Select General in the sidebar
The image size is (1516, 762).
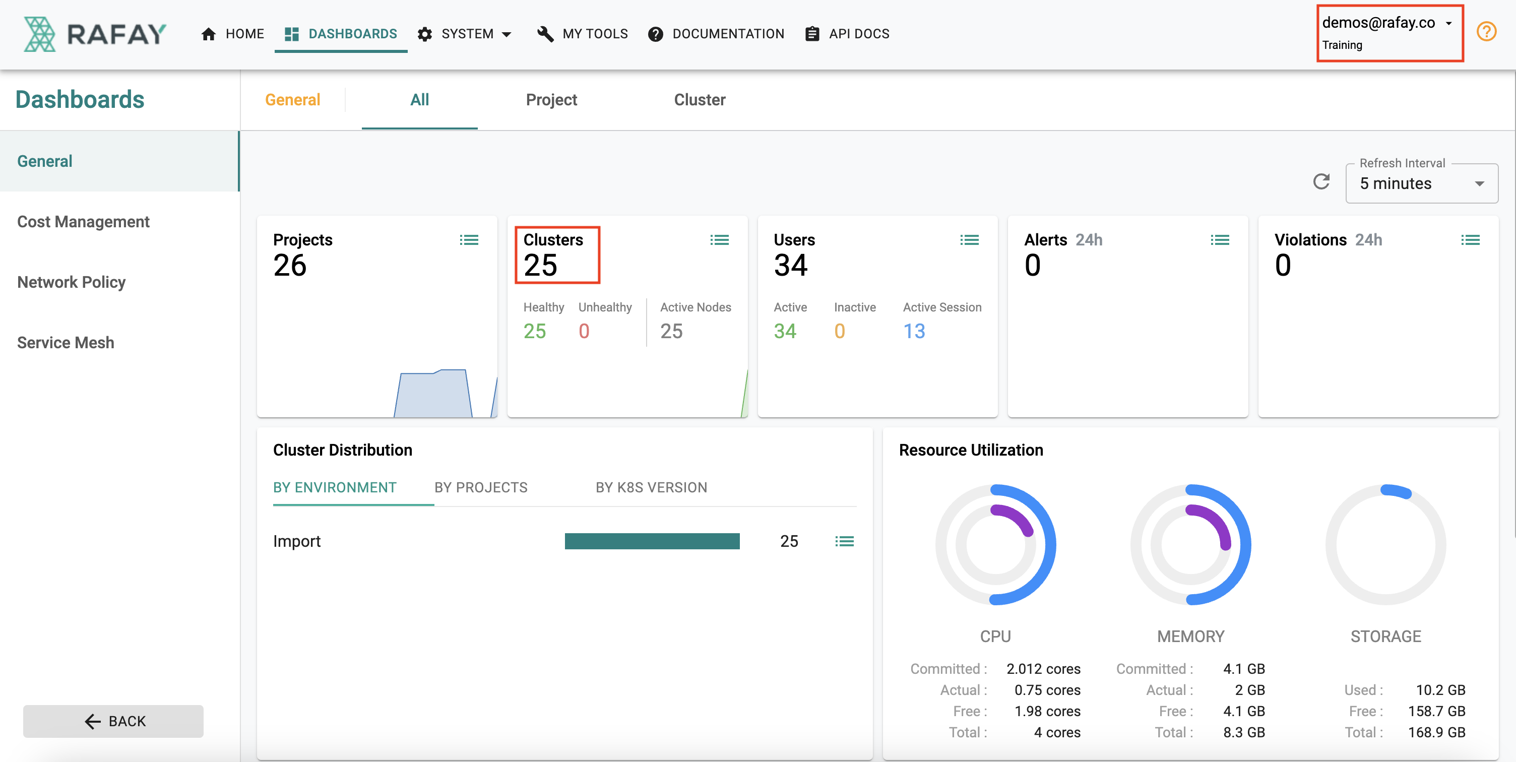tap(119, 161)
